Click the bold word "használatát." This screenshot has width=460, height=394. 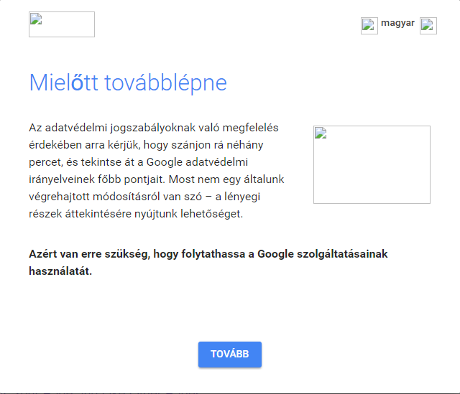60,271
